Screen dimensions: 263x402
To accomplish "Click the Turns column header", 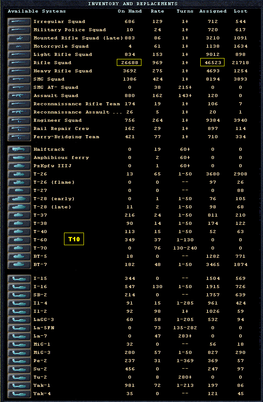I will tap(185, 11).
